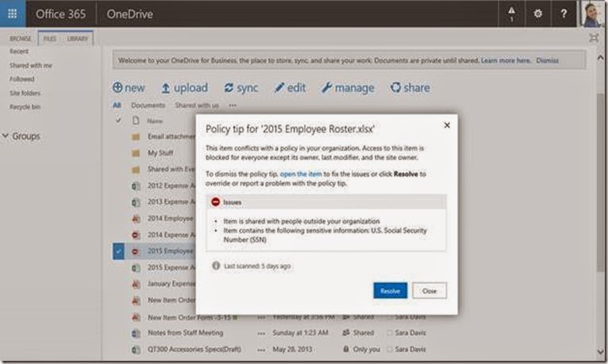This screenshot has width=608, height=364.
Task: Open the help question mark icon
Action: point(564,14)
